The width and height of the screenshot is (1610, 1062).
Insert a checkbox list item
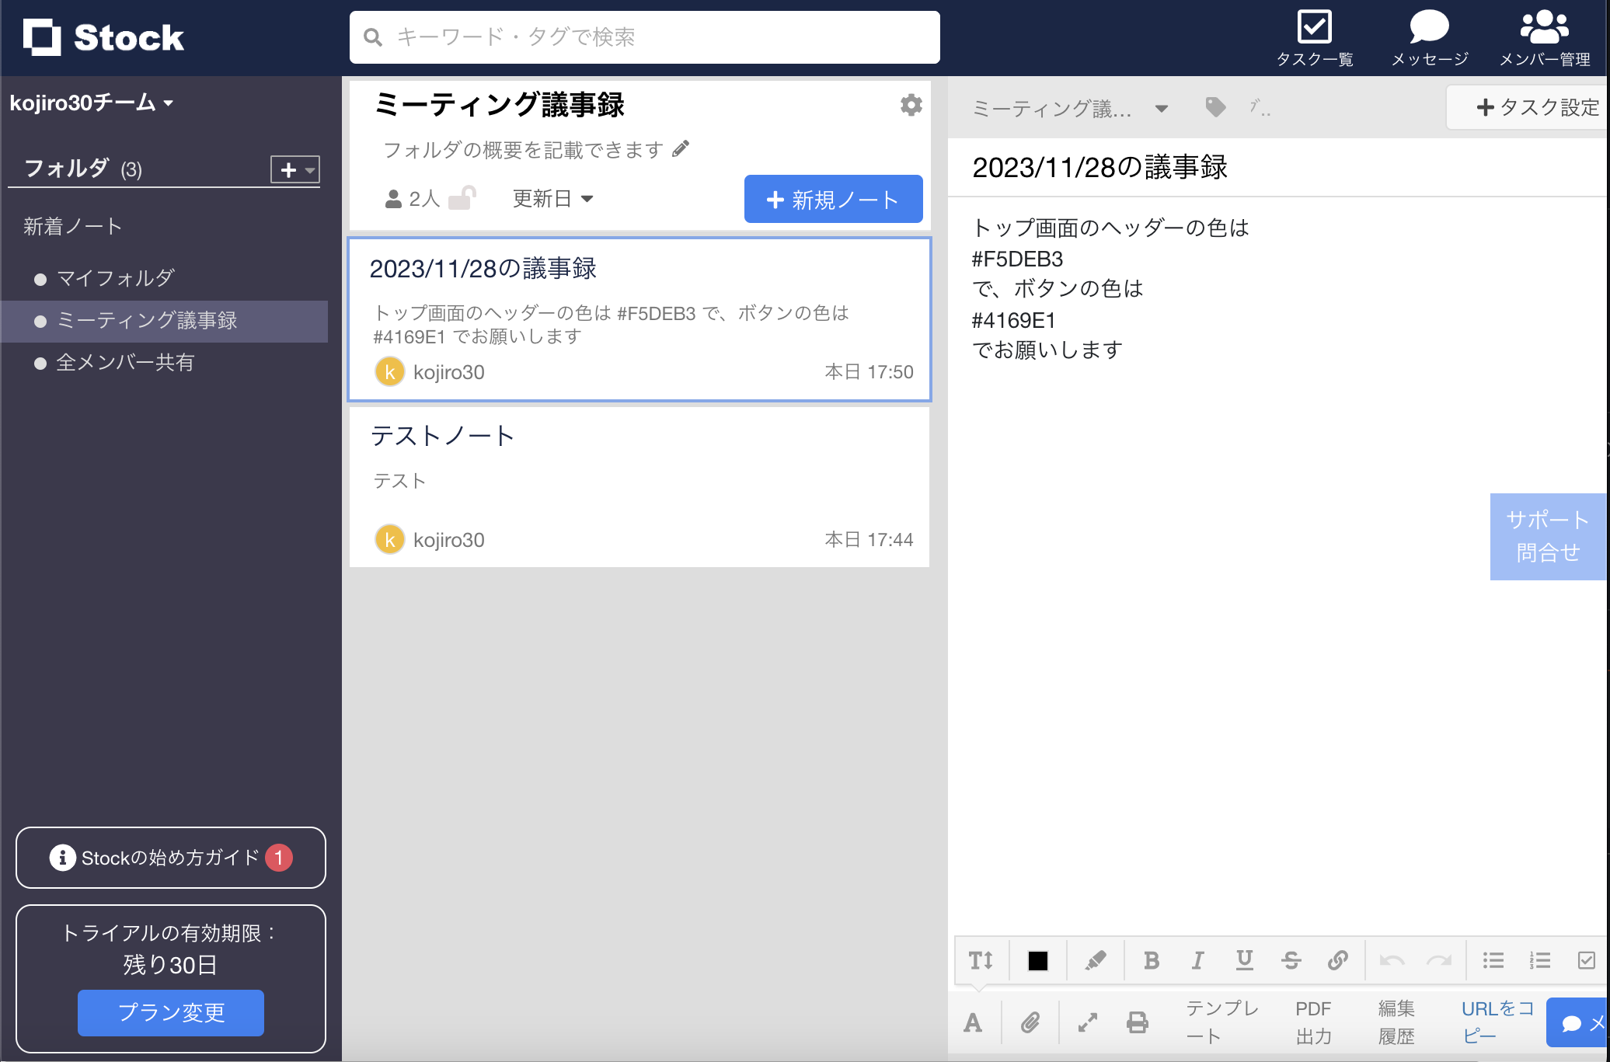[x=1587, y=961]
